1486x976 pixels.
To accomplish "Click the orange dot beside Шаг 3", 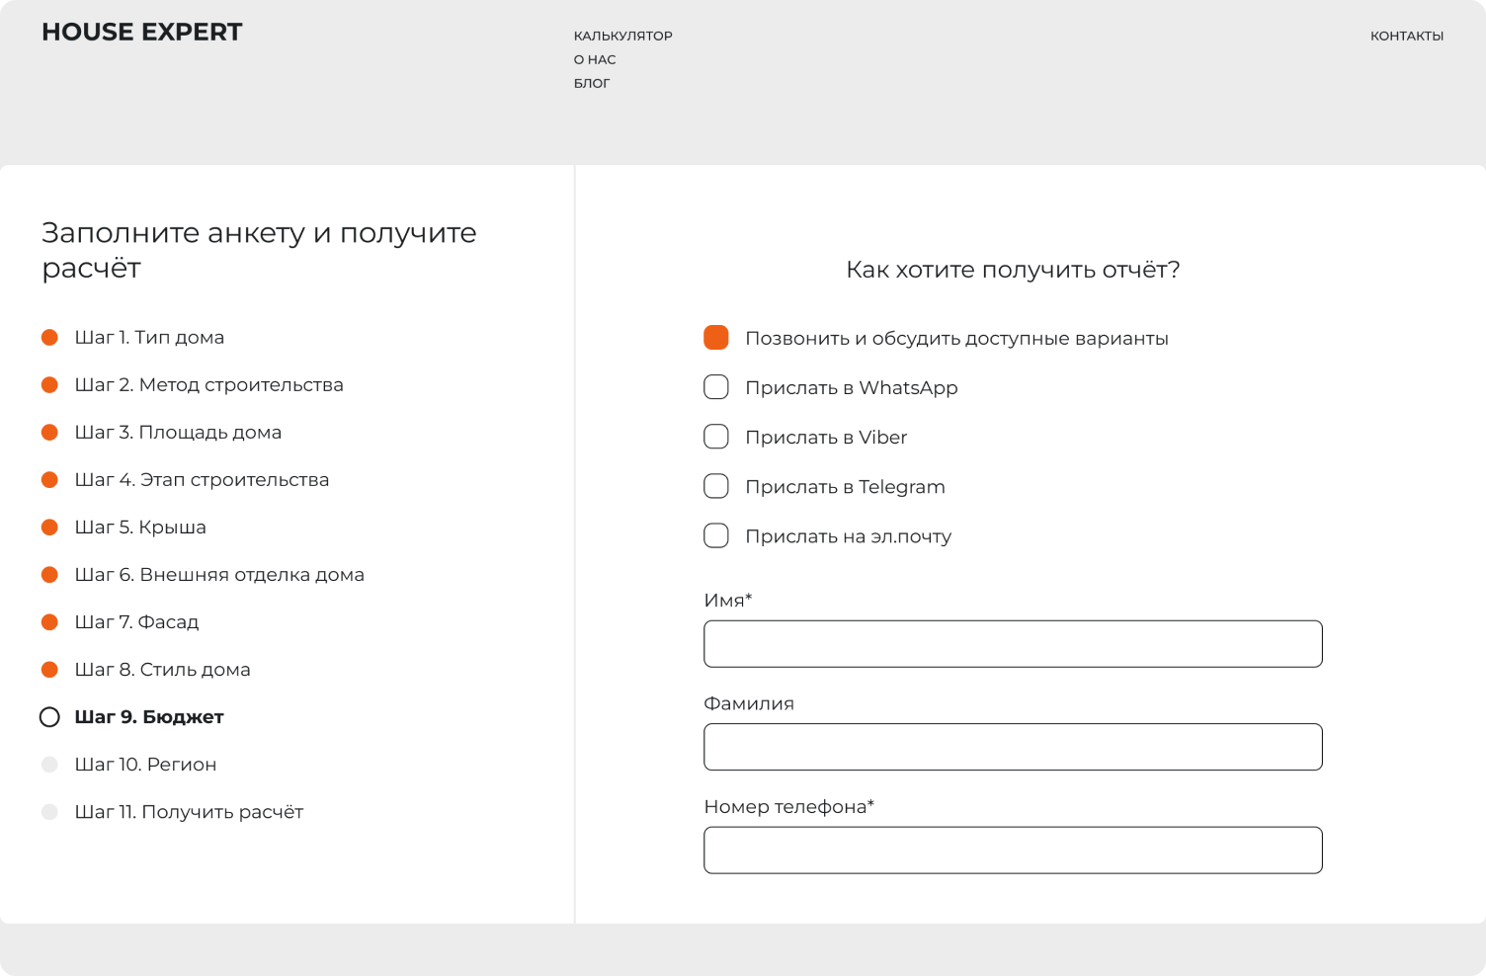I will pyautogui.click(x=49, y=433).
